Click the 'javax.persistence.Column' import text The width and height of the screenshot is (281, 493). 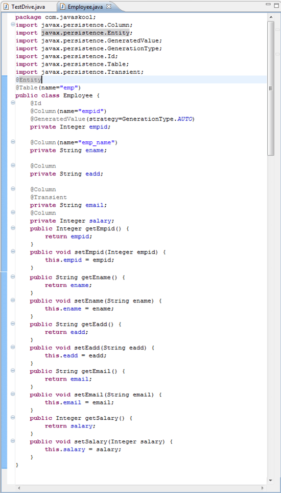[x=87, y=25]
